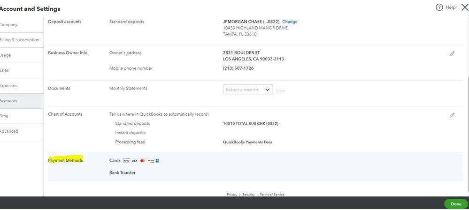This screenshot has height=210, width=469.
Task: Click the Apple Pay card icon
Action: (127, 161)
